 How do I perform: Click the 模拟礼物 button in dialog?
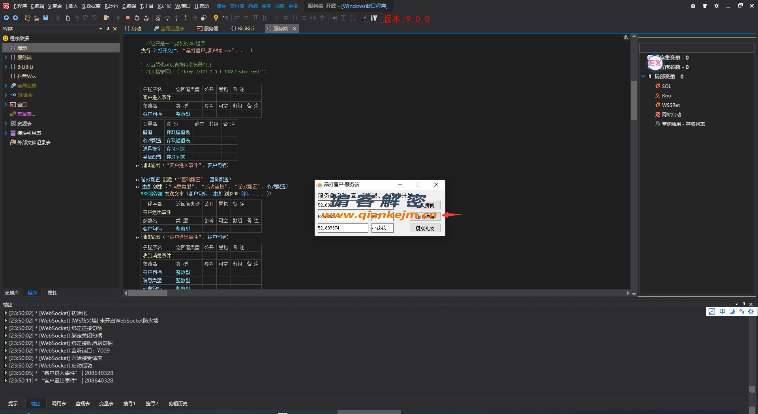pos(425,228)
